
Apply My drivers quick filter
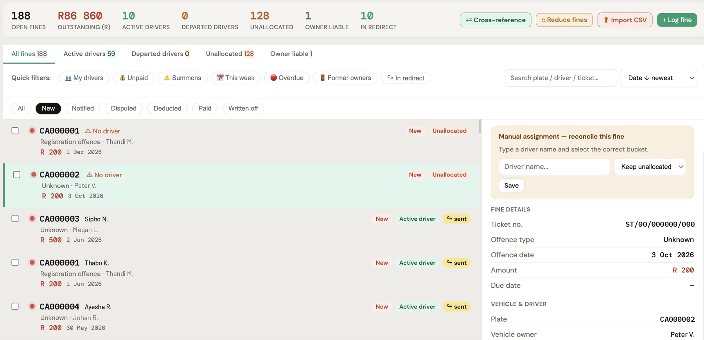[84, 78]
